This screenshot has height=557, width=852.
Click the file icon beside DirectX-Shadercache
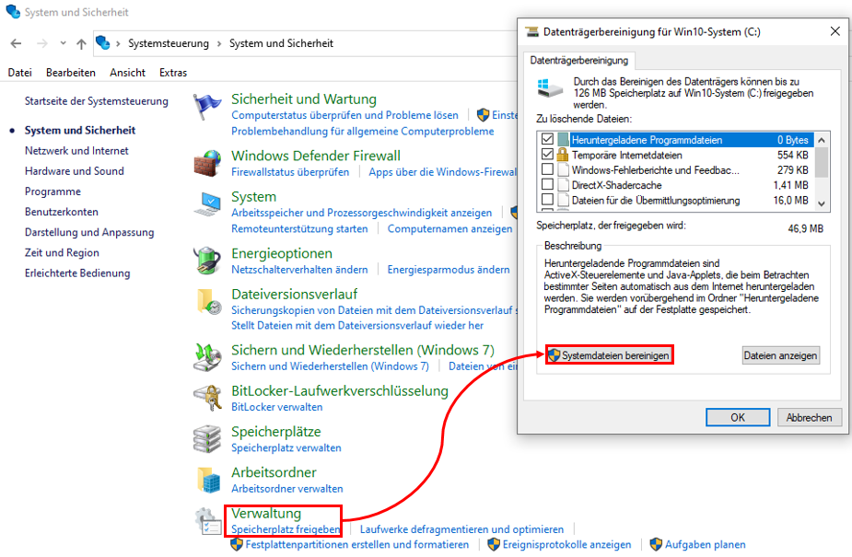point(563,185)
